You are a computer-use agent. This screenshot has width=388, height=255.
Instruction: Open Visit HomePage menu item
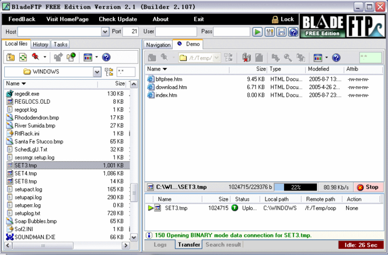[x=67, y=19]
